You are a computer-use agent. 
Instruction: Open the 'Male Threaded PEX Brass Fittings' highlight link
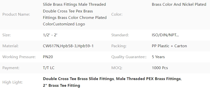(x=149, y=79)
